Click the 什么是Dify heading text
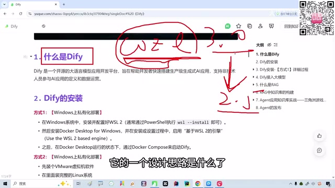The image size is (335, 188). pos(63,57)
